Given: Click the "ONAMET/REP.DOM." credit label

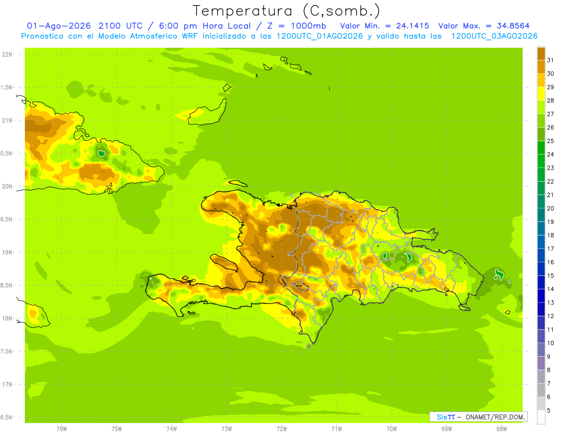Looking at the screenshot, I should tap(495, 417).
